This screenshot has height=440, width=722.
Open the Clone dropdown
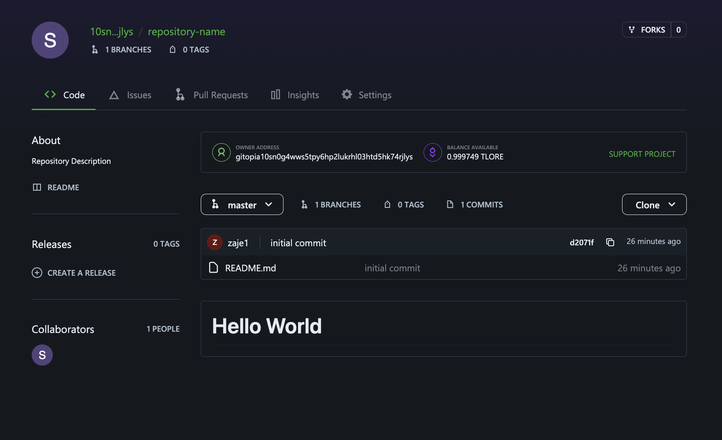654,204
